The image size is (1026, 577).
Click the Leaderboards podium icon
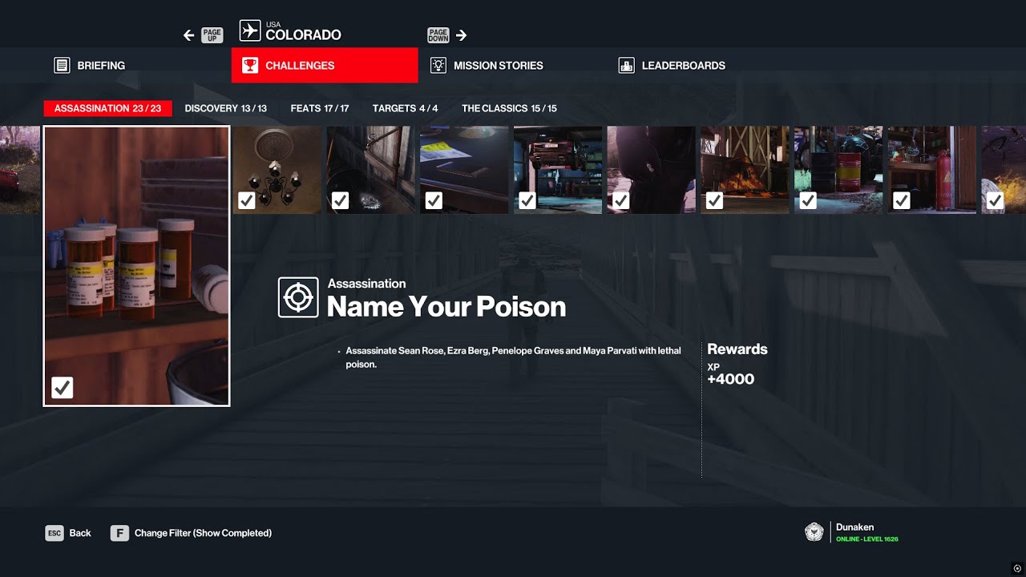pyautogui.click(x=626, y=66)
